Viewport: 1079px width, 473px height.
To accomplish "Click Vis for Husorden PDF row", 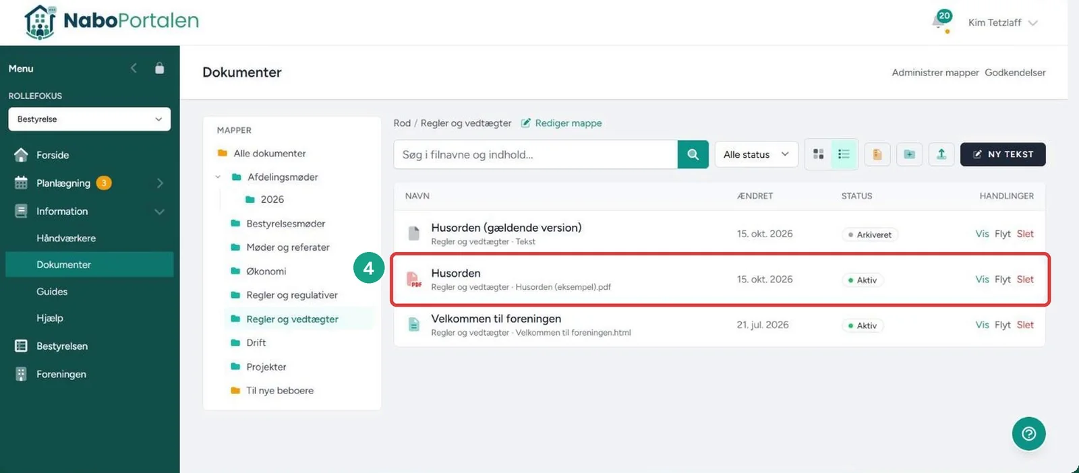I will (x=982, y=280).
